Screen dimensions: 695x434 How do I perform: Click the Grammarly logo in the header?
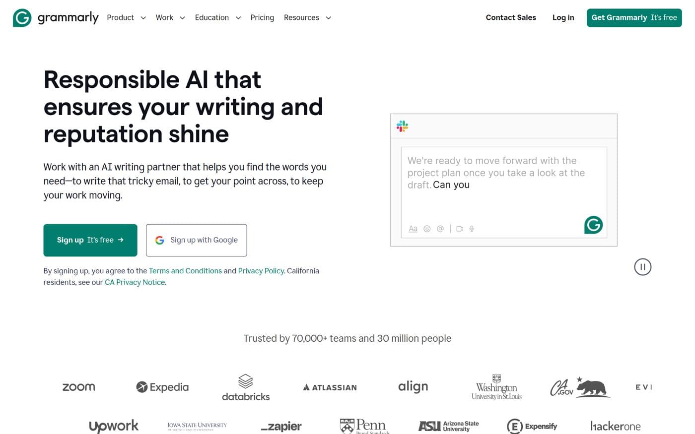pyautogui.click(x=55, y=17)
